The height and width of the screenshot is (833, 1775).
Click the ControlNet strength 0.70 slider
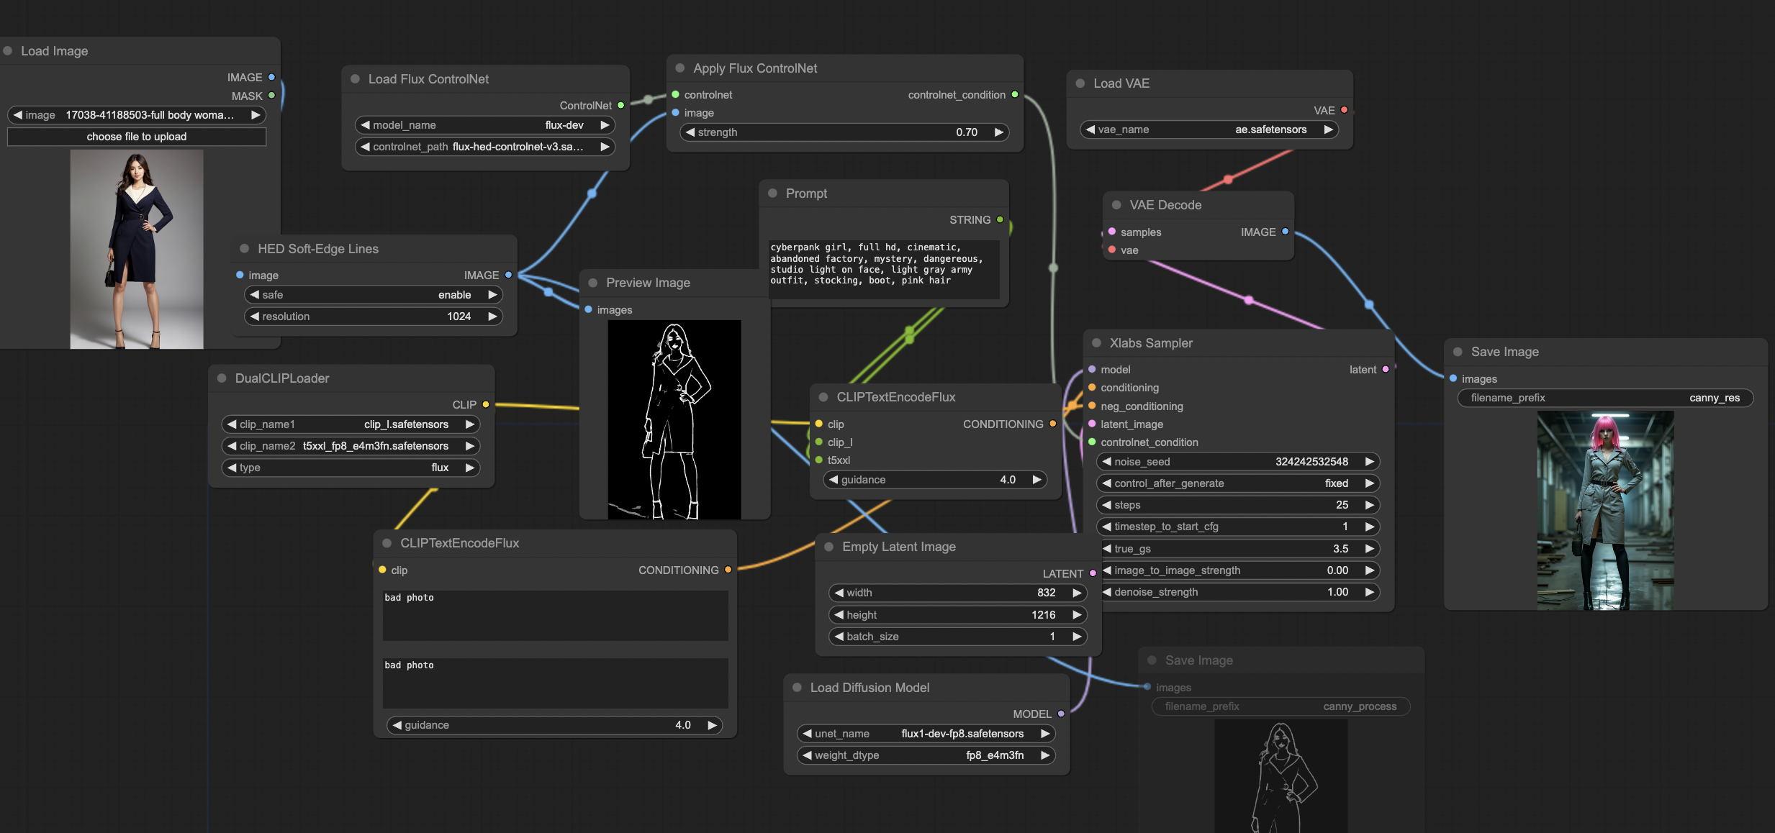point(844,132)
